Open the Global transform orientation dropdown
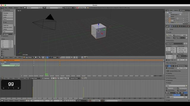 [x=56, y=57]
